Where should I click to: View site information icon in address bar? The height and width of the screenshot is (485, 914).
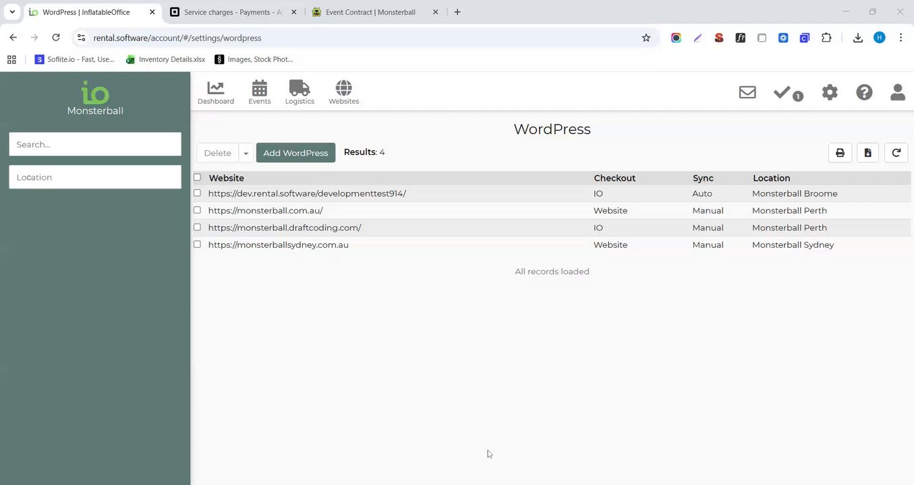pyautogui.click(x=81, y=38)
